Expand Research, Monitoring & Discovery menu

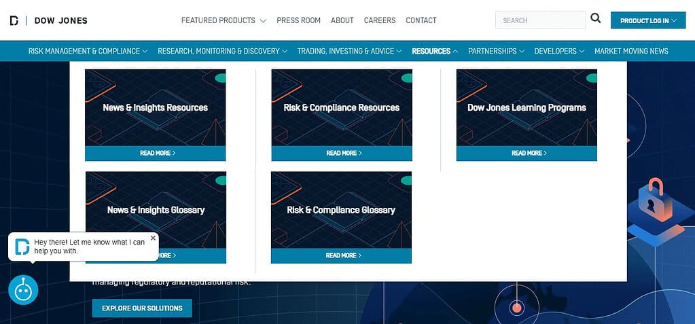coord(223,51)
